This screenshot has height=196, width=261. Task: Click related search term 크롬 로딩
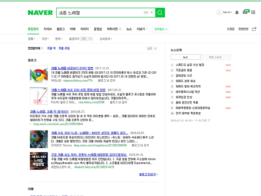pyautogui.click(x=64, y=48)
